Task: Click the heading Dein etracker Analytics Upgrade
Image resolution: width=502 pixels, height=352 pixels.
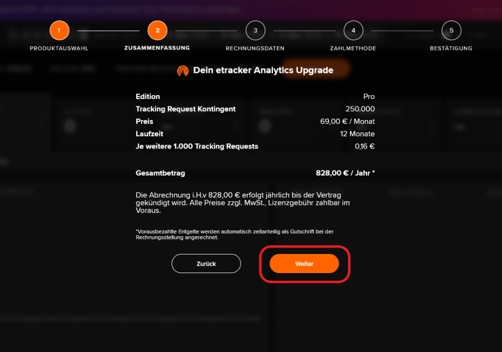Action: 263,70
